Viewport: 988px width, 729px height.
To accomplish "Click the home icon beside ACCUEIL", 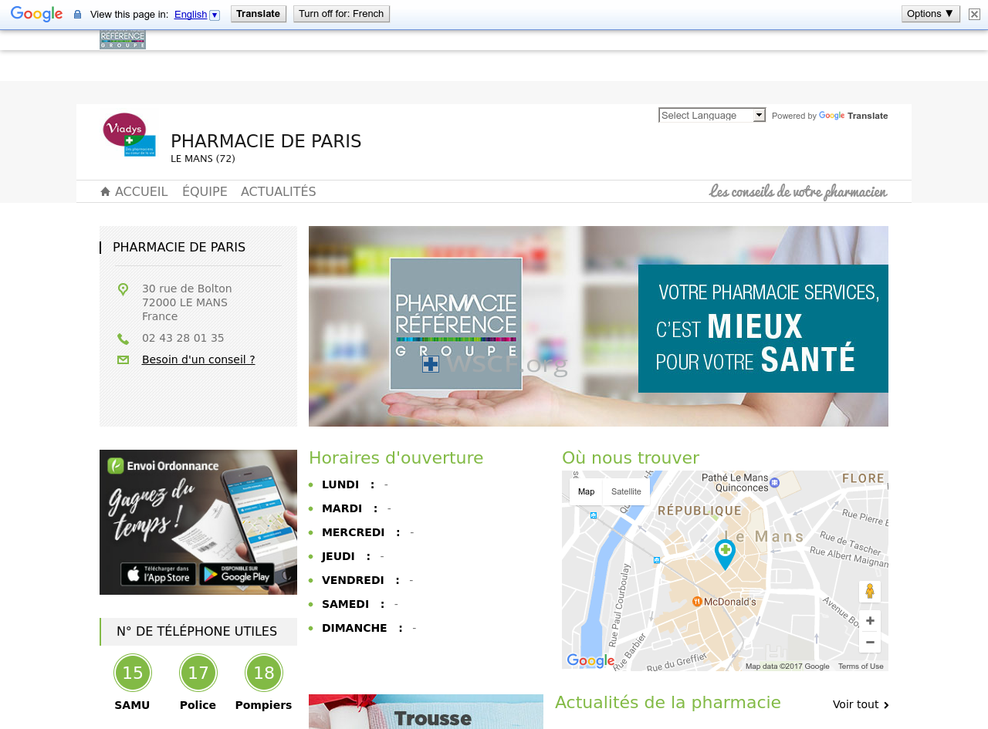I will tap(106, 191).
